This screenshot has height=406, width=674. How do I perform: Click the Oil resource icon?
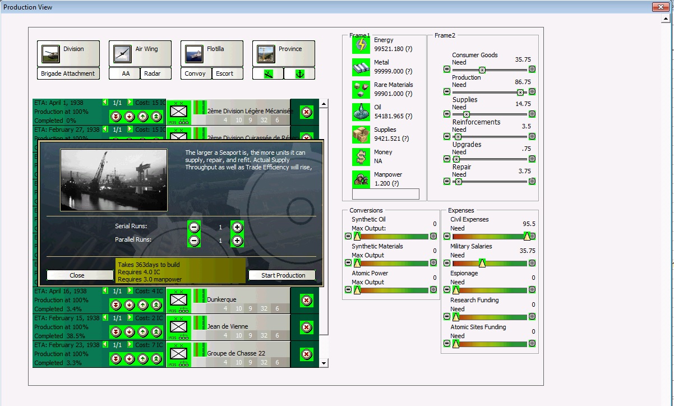pyautogui.click(x=361, y=112)
